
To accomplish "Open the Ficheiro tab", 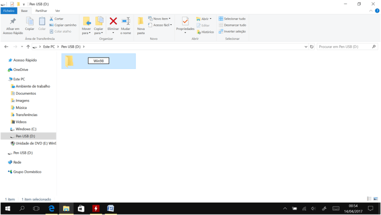I will click(x=9, y=11).
